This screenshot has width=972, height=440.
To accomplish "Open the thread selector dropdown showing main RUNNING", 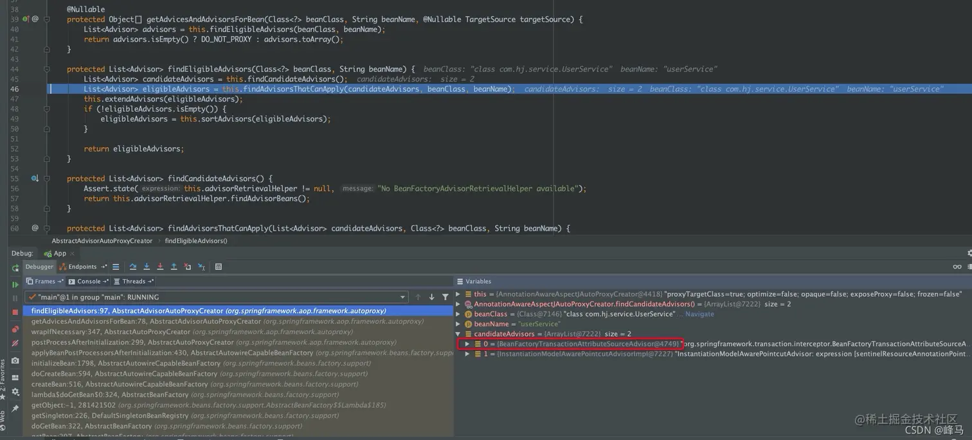I will [x=217, y=297].
